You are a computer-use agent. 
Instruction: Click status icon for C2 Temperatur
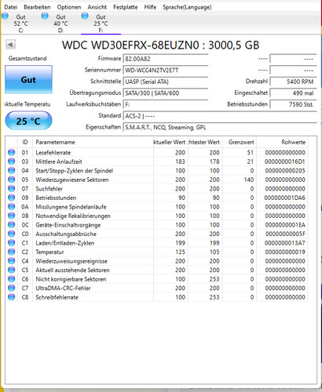tap(11, 252)
